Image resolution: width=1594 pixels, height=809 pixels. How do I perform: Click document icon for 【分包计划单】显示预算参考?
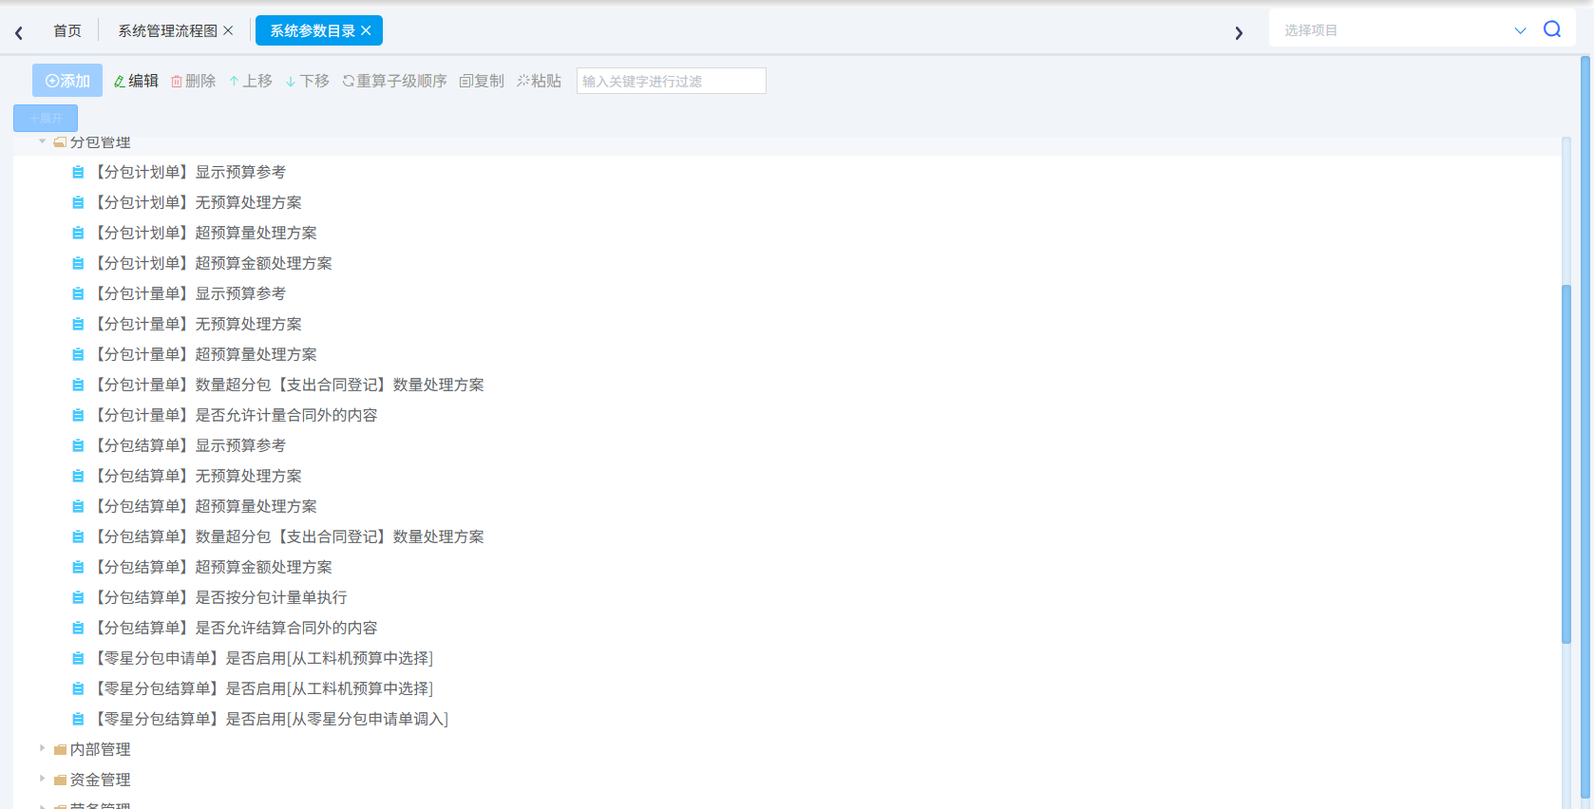pos(78,172)
